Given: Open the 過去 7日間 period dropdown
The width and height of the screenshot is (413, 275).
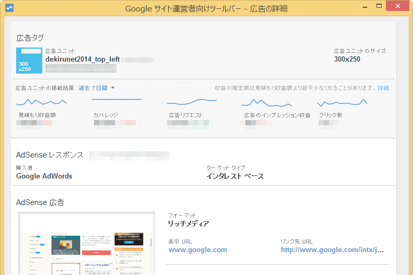Looking at the screenshot, I should (97, 88).
